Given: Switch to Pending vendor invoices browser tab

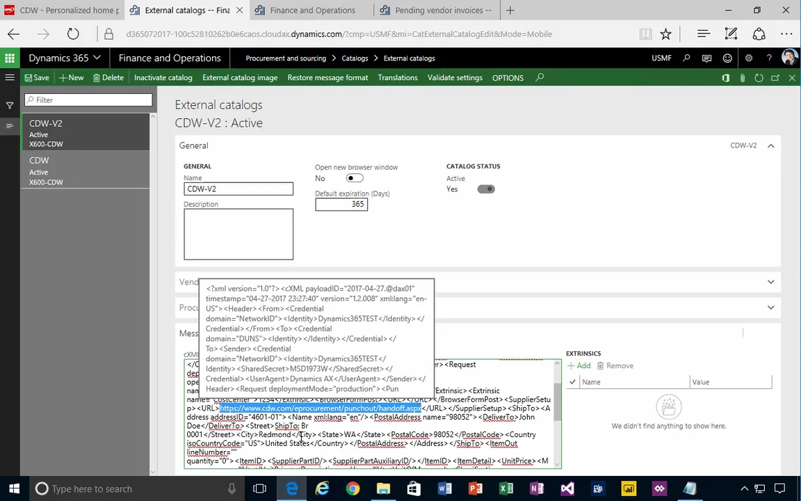Looking at the screenshot, I should [442, 10].
